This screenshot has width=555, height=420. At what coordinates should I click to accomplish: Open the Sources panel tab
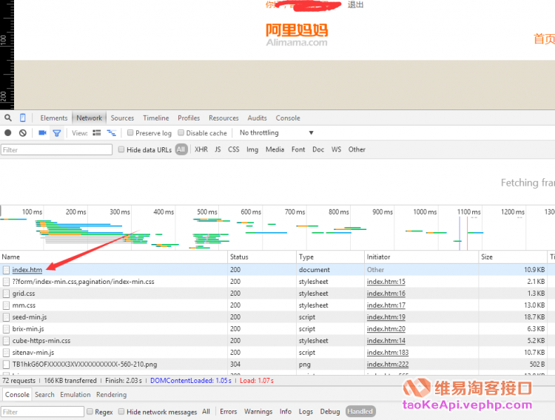(x=122, y=118)
